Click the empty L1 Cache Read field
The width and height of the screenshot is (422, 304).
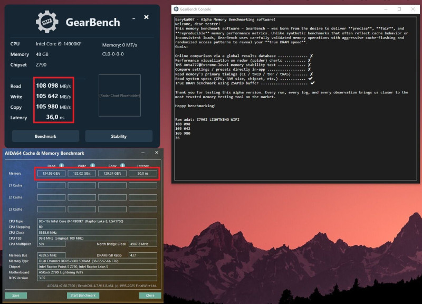pyautogui.click(x=51, y=185)
